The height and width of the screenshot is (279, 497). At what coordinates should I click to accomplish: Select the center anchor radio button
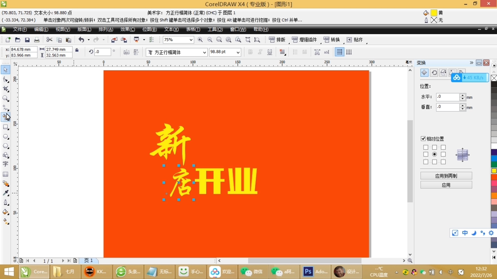(x=434, y=154)
